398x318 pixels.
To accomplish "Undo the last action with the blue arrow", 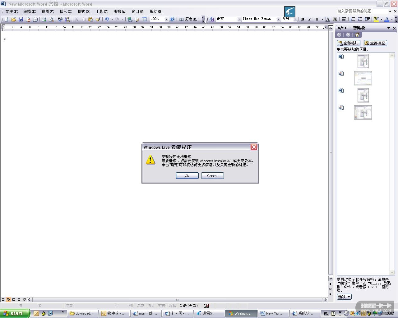I will coord(107,19).
